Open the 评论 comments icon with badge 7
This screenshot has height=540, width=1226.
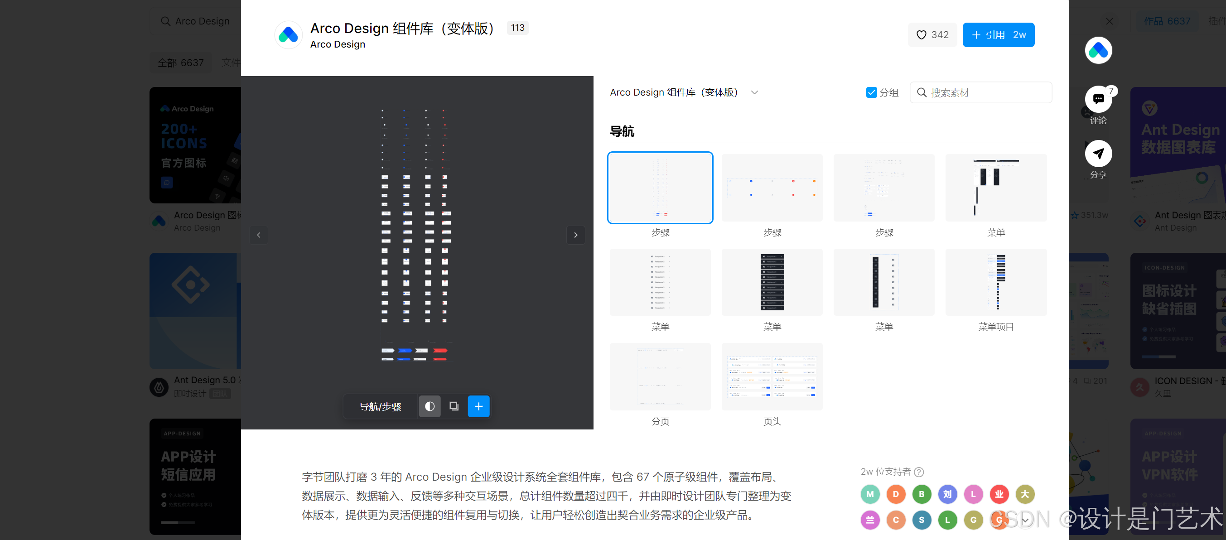pos(1098,99)
